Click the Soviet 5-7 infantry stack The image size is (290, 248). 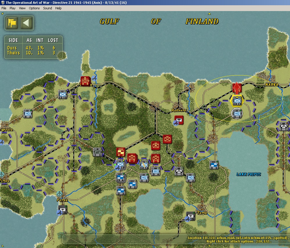coord(132,158)
